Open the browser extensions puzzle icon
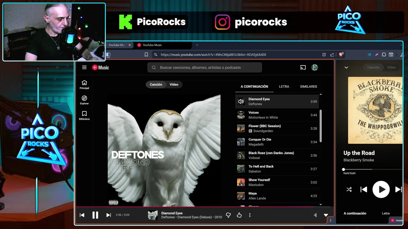 384,55
